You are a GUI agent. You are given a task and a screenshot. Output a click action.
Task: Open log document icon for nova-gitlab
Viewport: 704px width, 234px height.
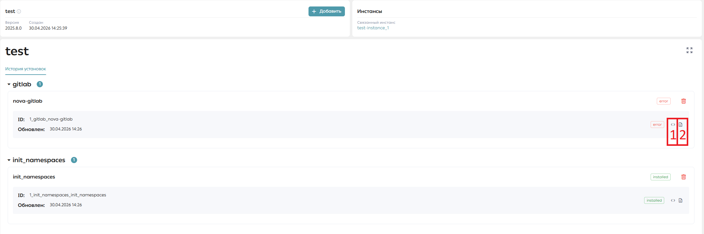coord(681,125)
